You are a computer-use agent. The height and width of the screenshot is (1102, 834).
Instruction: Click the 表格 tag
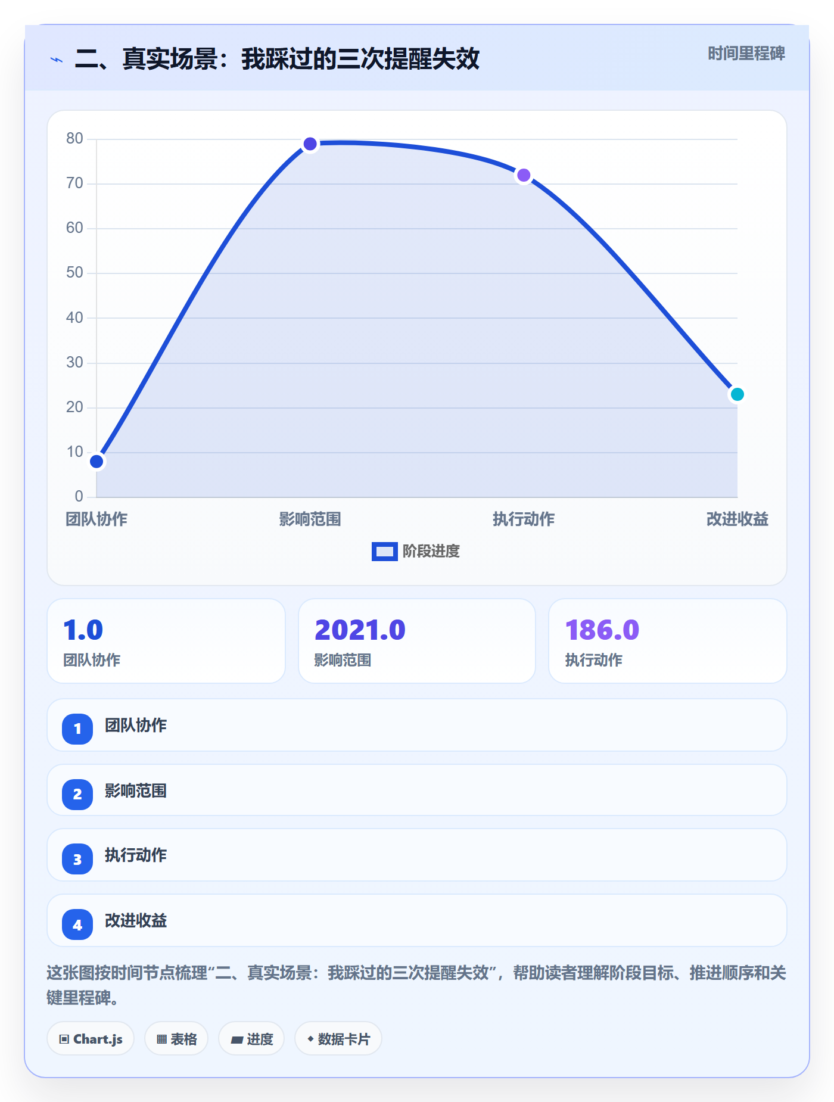point(176,1039)
